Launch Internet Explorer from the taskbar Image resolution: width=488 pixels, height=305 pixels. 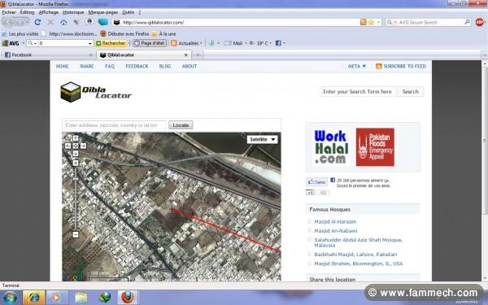33,298
